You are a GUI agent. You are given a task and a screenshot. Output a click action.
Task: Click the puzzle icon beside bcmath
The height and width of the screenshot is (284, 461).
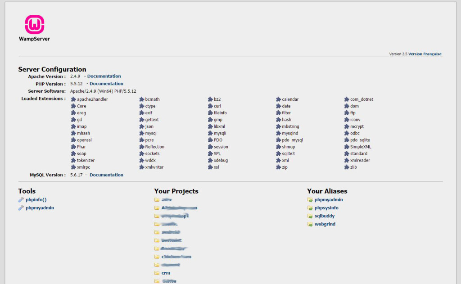click(x=142, y=99)
